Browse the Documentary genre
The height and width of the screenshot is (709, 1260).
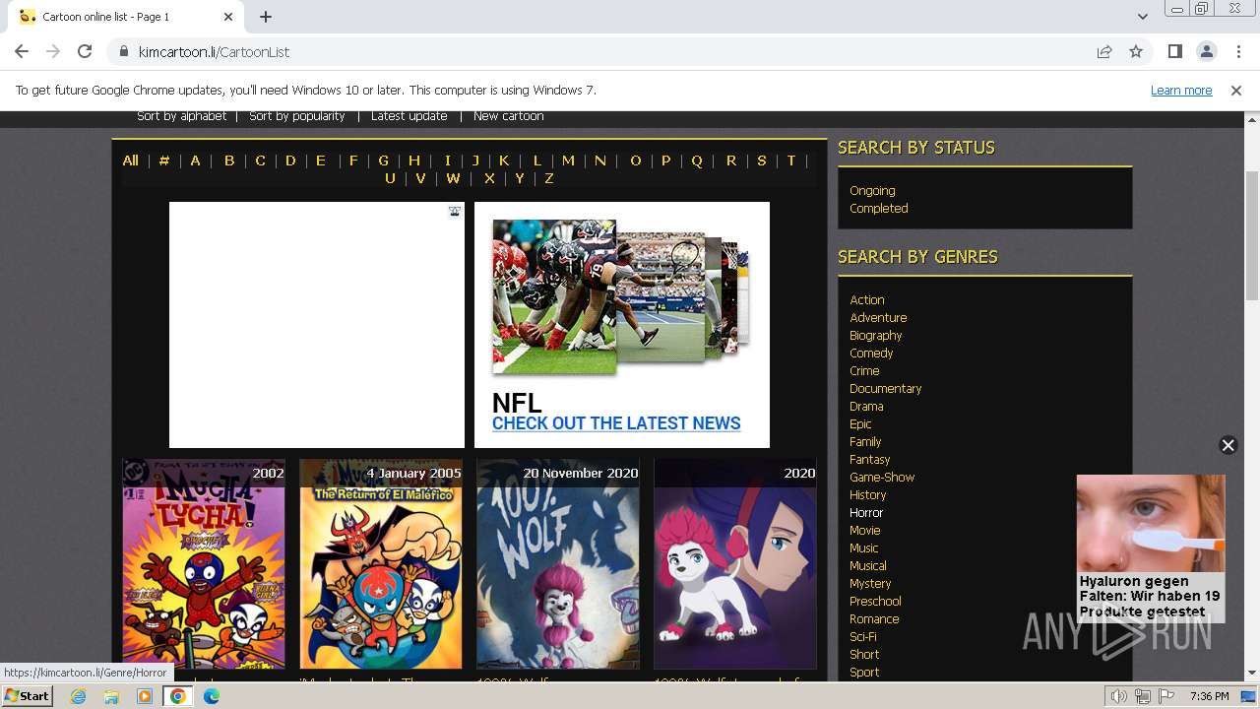[x=886, y=389]
